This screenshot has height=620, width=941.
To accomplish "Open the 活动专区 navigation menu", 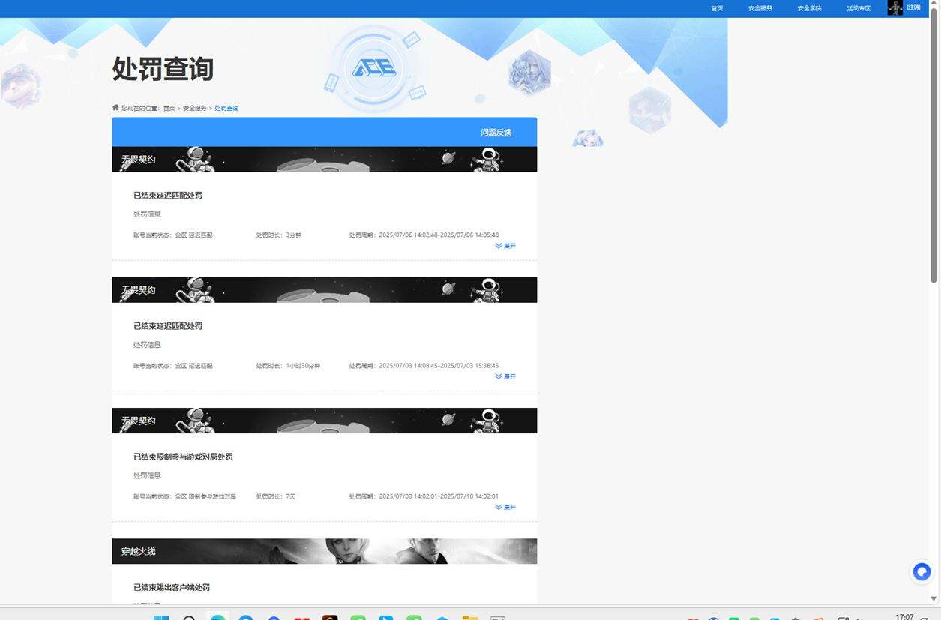I will point(859,8).
